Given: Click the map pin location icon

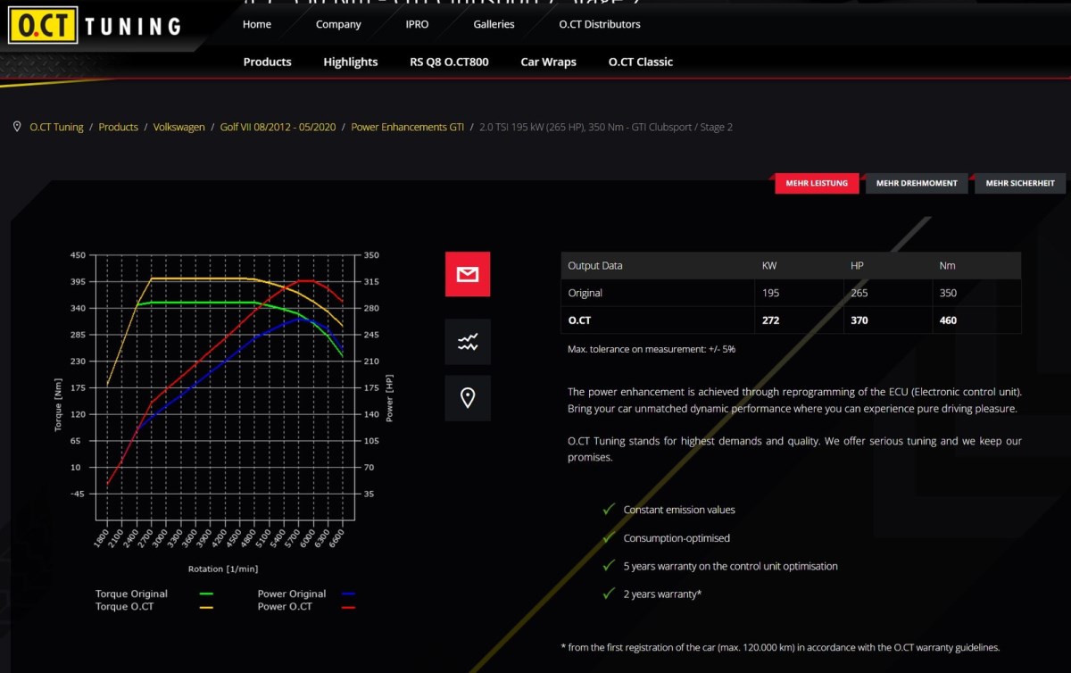Looking at the screenshot, I should point(468,398).
